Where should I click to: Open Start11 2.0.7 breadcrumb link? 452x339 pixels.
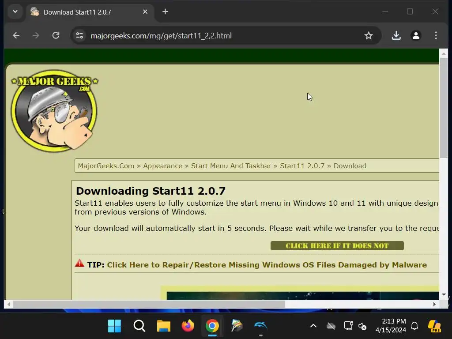point(302,166)
